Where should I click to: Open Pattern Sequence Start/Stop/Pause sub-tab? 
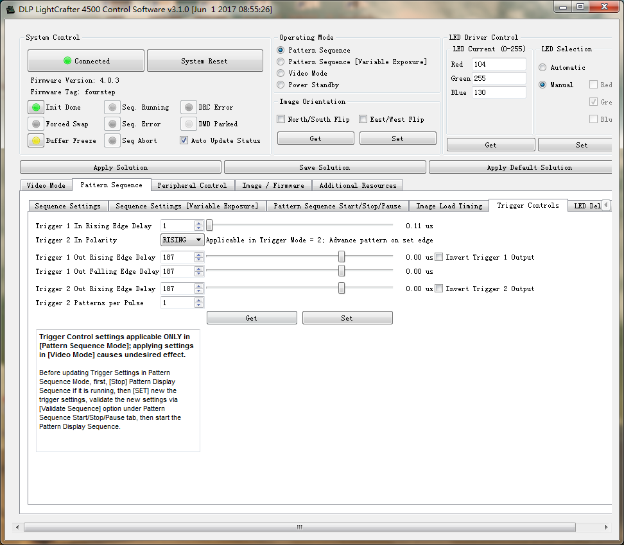click(338, 206)
